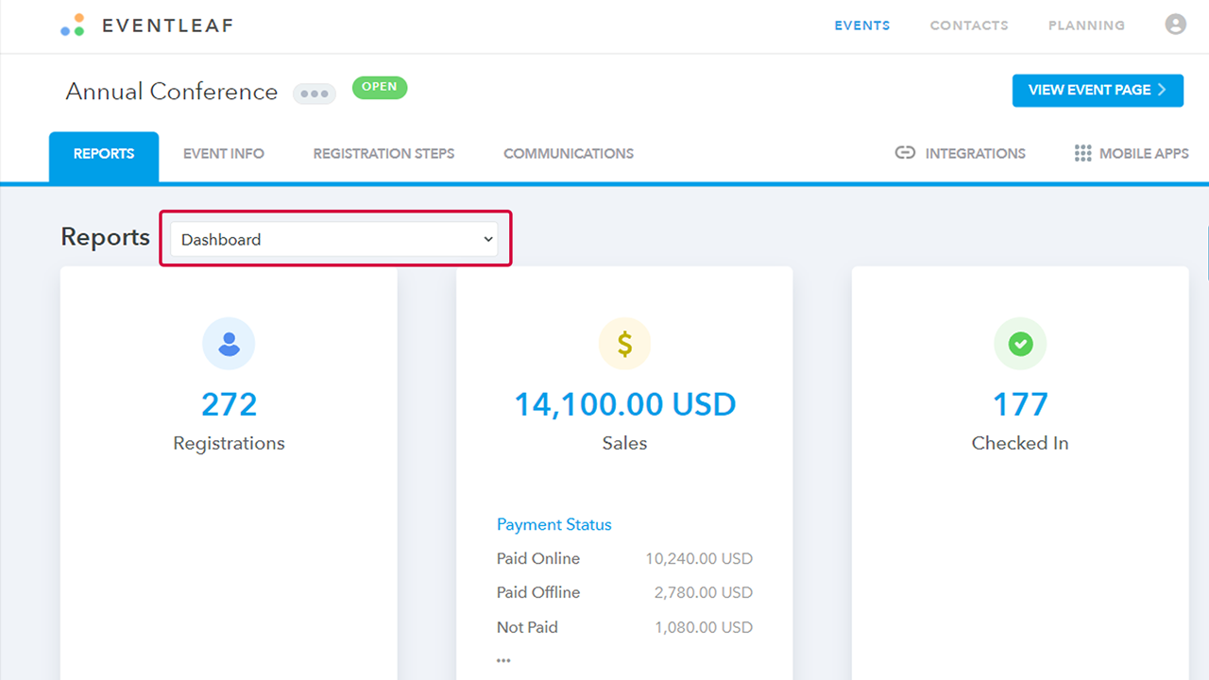Navigate to Planning in top menu

pyautogui.click(x=1086, y=25)
